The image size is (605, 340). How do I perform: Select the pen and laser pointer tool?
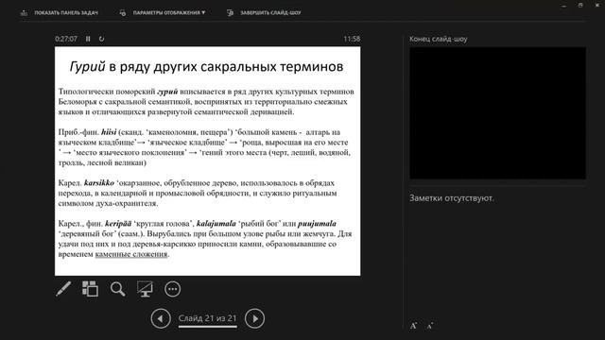coord(63,289)
